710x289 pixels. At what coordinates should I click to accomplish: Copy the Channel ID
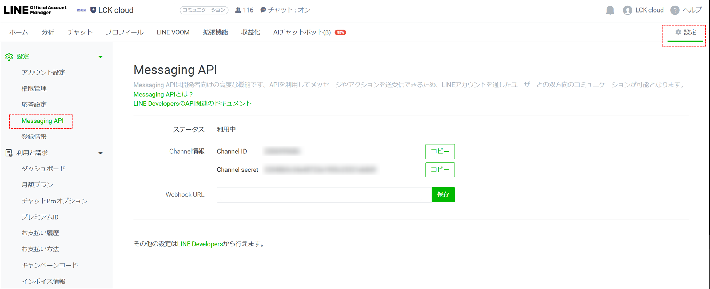[440, 151]
